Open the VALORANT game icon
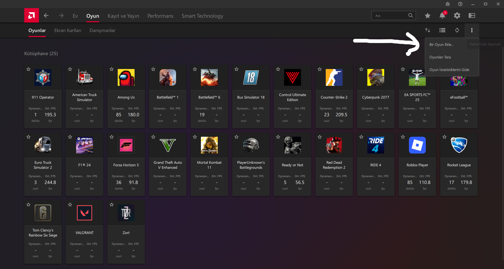Image resolution: width=504 pixels, height=269 pixels. point(85,213)
